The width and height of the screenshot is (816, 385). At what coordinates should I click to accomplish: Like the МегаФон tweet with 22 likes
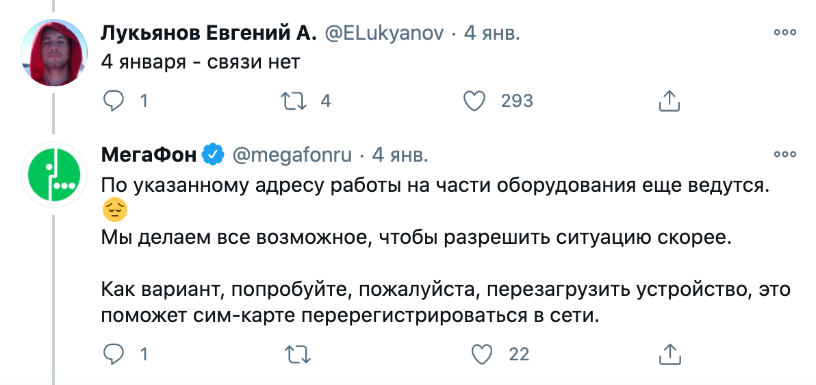tap(483, 354)
